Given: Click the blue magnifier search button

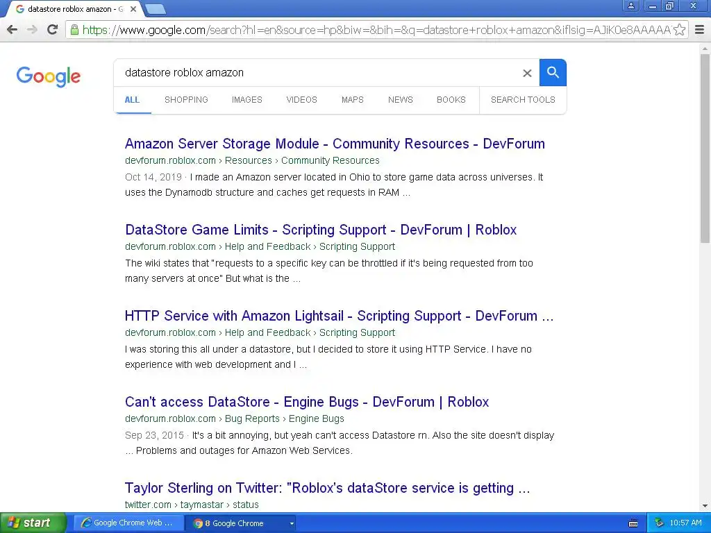Looking at the screenshot, I should (x=553, y=72).
